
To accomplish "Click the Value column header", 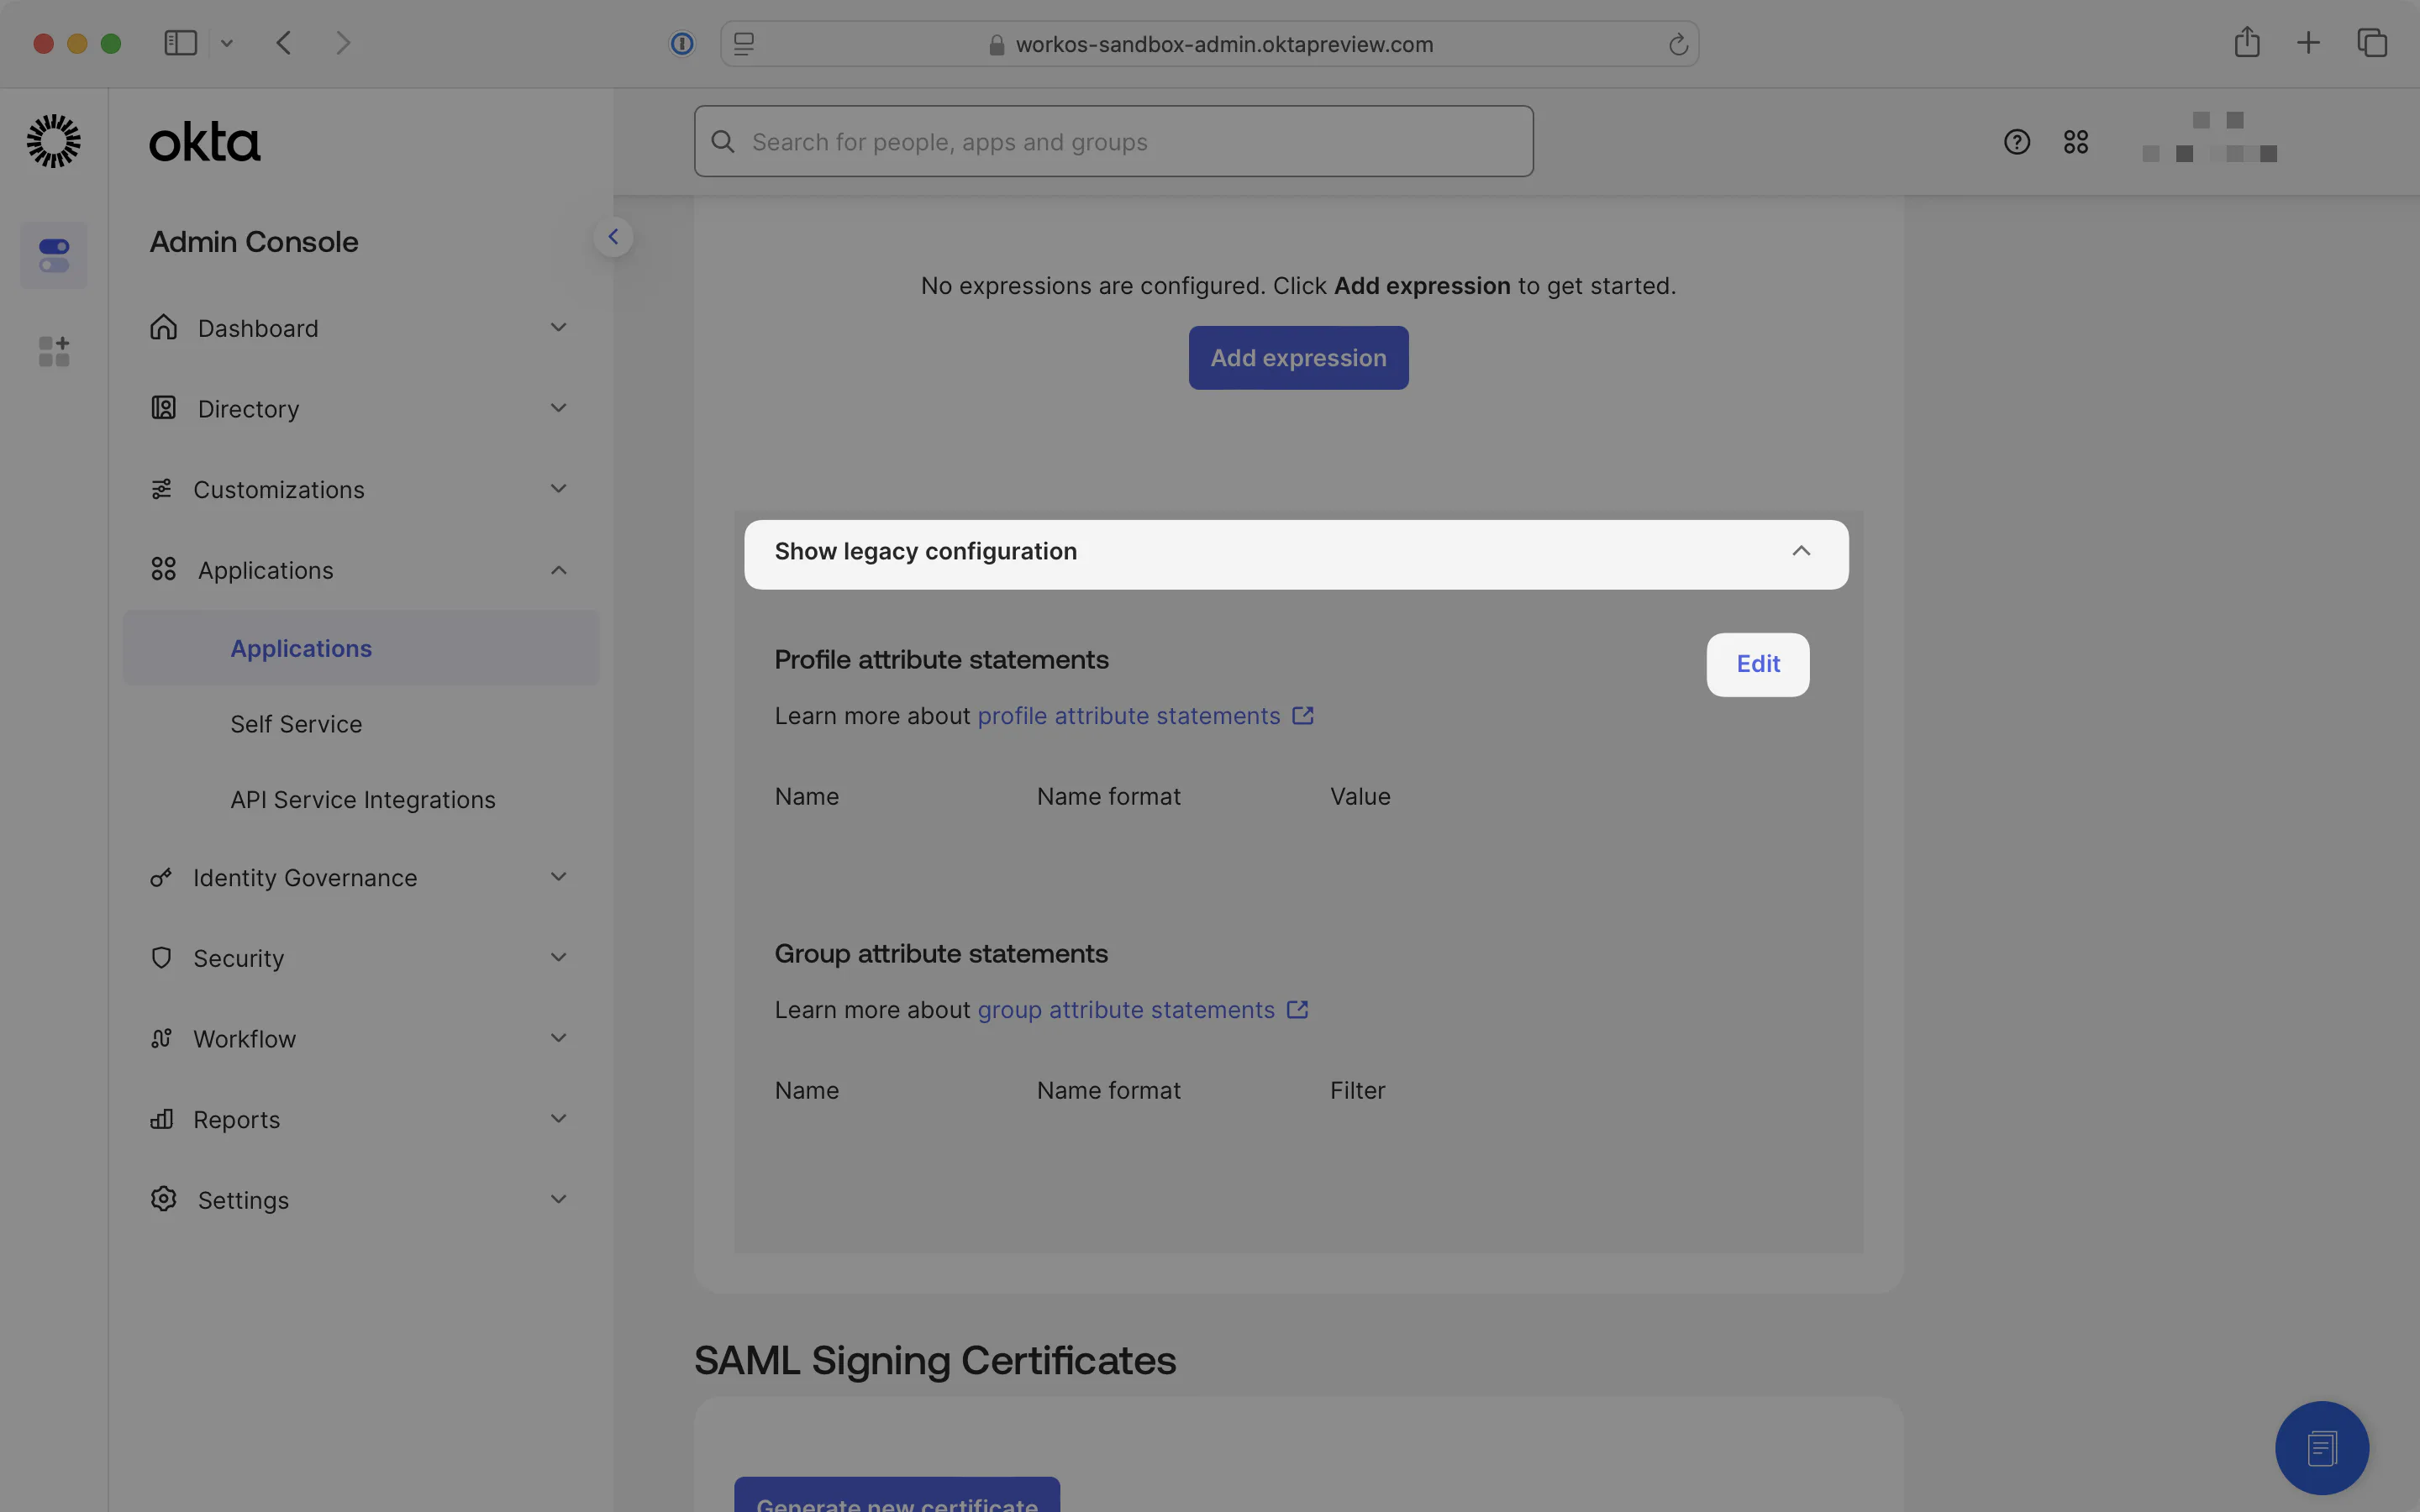I will point(1360,797).
